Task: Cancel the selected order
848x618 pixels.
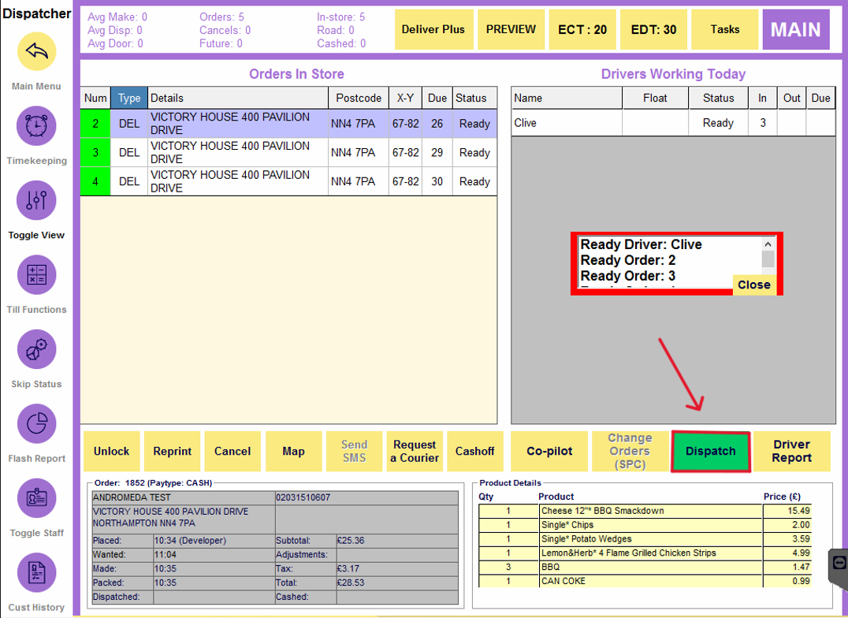Action: coord(232,452)
